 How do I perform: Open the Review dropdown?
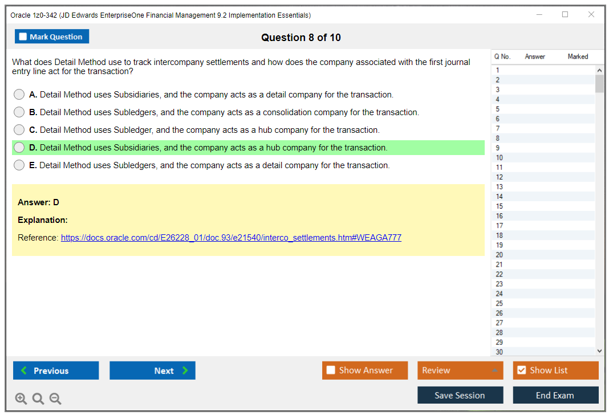click(x=461, y=371)
